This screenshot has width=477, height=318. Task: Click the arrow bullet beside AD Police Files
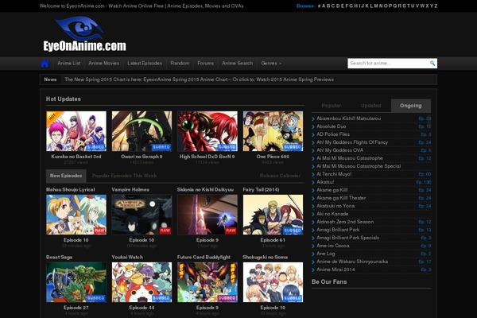[x=313, y=134]
